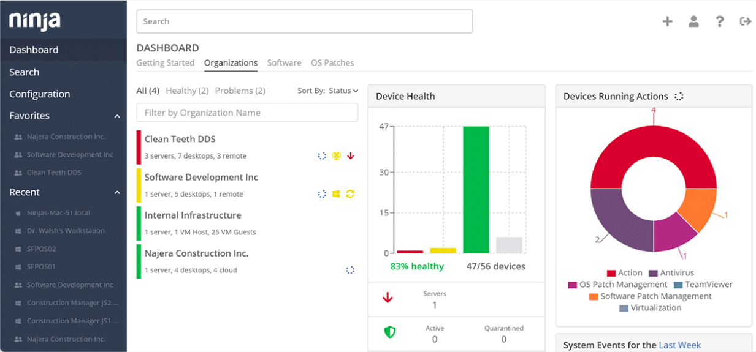
Task: Click the yellow Windows icon on Software Development Inc
Action: coord(336,193)
